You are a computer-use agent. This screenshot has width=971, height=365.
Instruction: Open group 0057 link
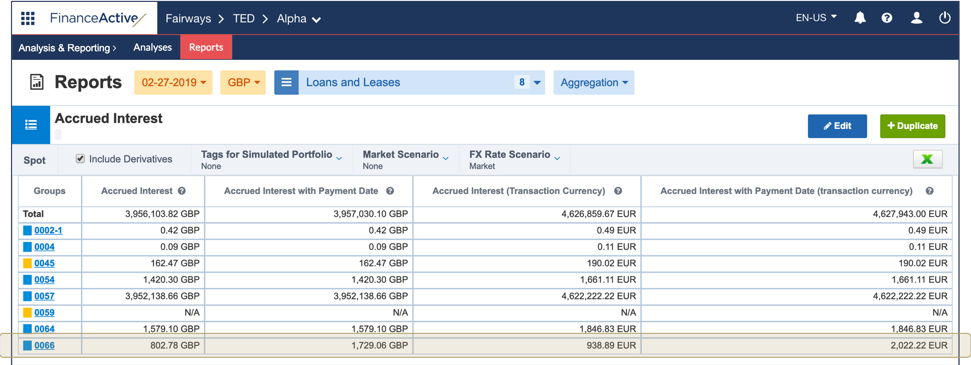click(x=45, y=296)
